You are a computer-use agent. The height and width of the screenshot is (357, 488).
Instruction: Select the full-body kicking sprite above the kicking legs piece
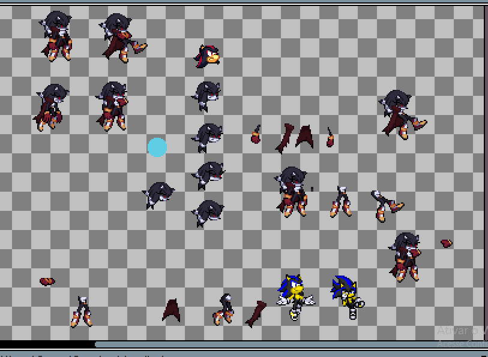[x=402, y=114]
